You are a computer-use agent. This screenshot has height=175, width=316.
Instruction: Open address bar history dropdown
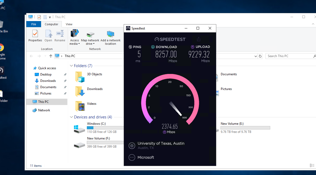(256, 56)
